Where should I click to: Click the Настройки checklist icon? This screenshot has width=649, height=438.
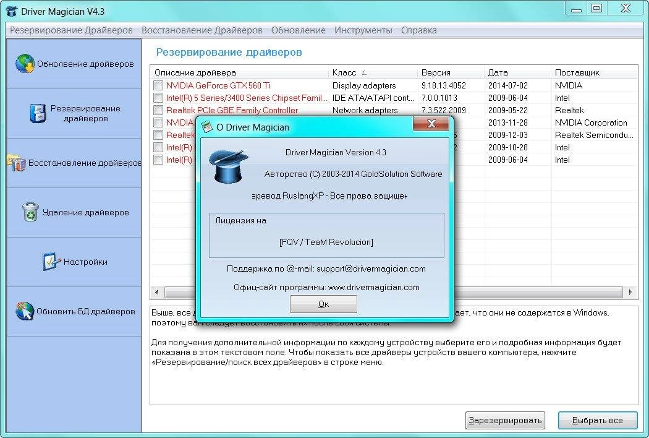pyautogui.click(x=51, y=262)
